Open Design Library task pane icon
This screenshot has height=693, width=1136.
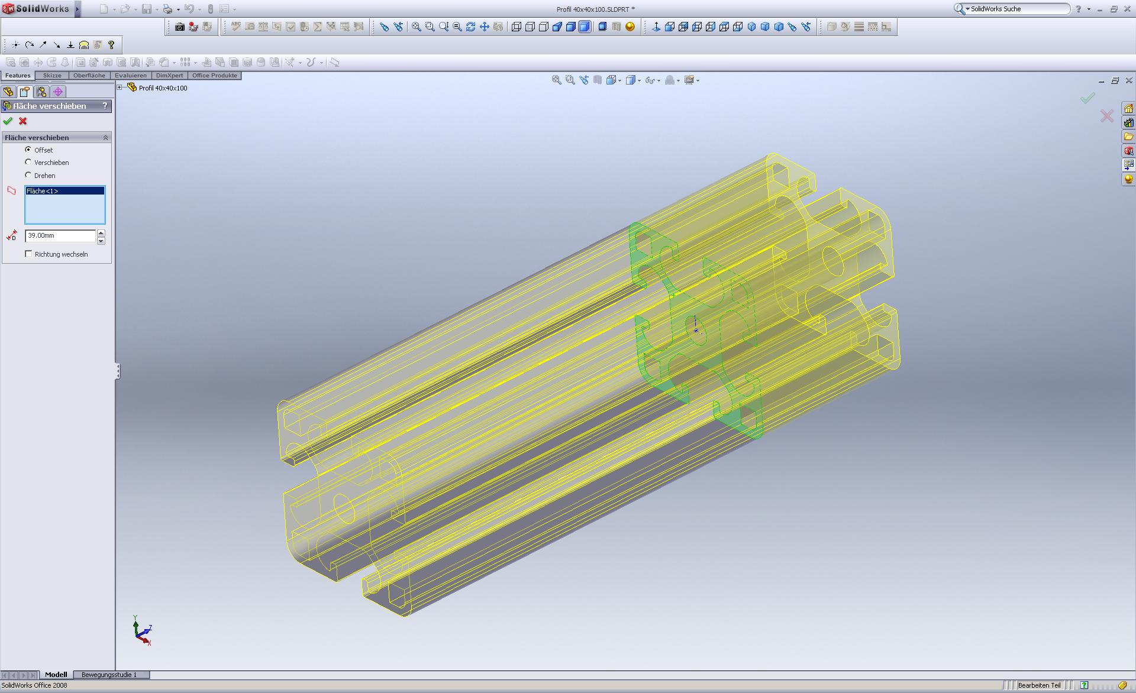click(1129, 123)
